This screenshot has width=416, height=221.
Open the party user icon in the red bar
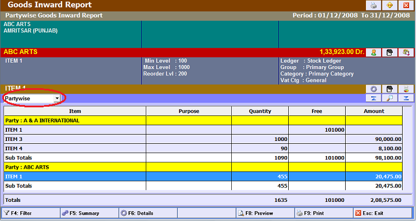[x=374, y=52]
